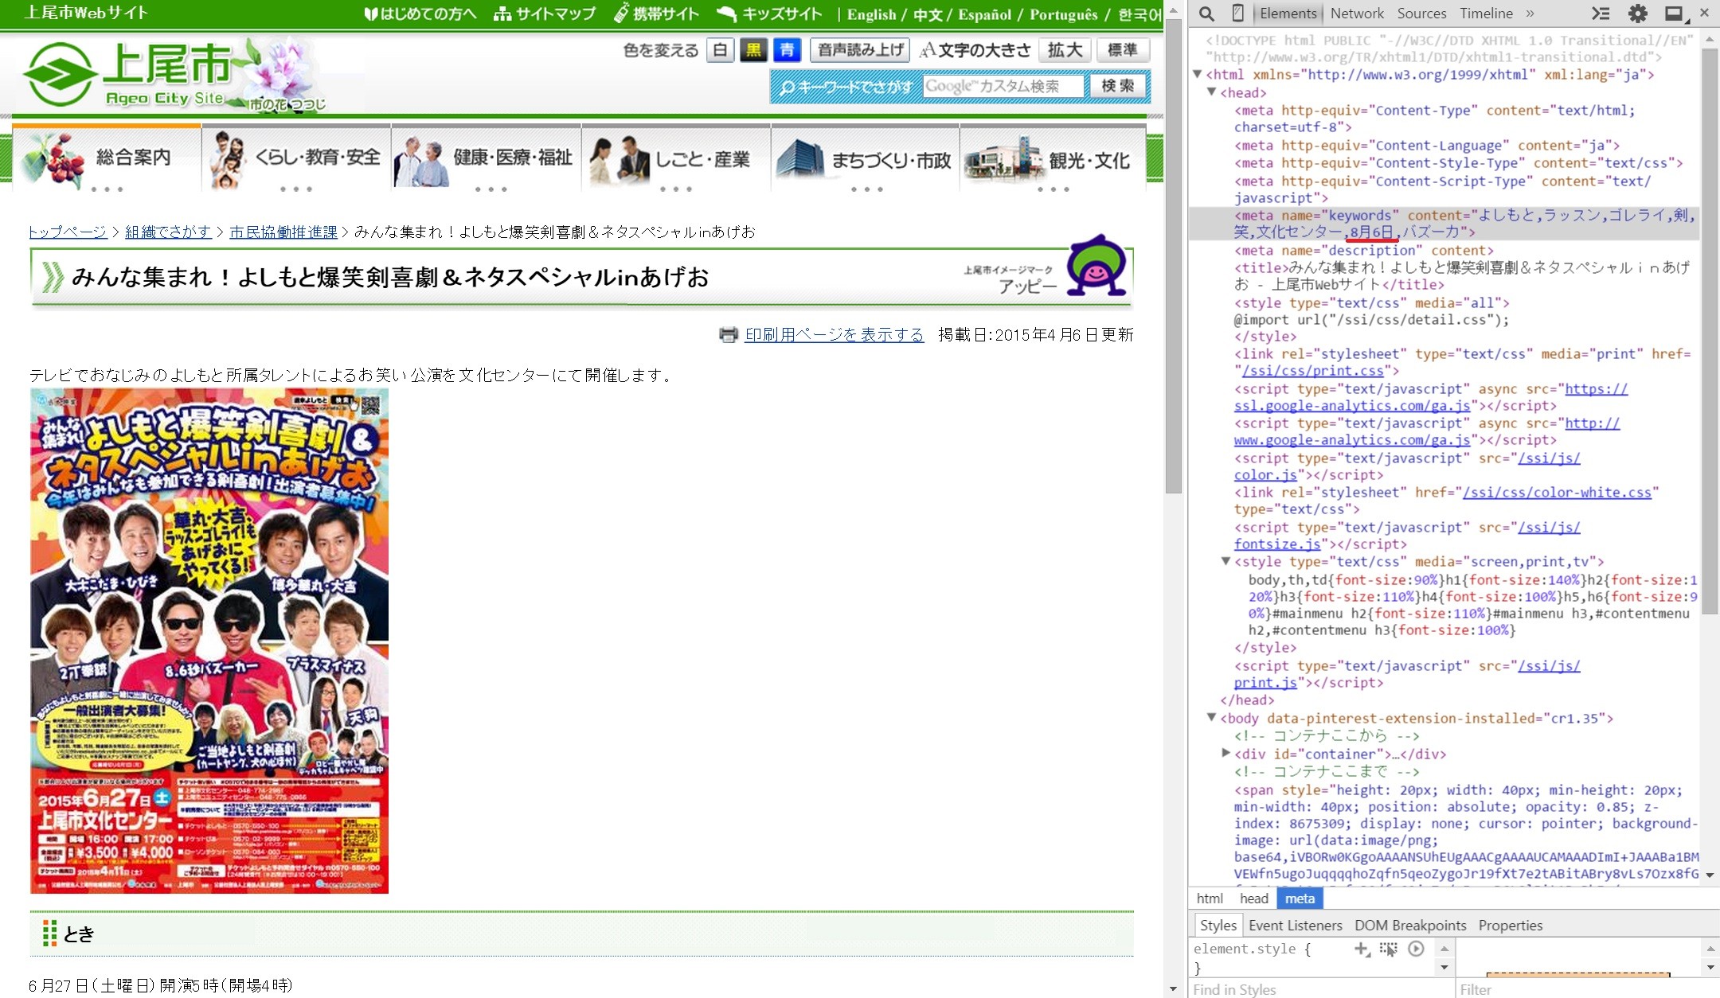Viewport: 1720px width, 998px height.
Task: Switch page color to blue (青)
Action: point(787,51)
